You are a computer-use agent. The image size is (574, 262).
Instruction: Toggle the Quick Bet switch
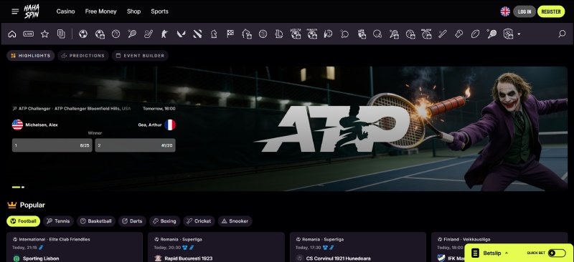[557, 253]
